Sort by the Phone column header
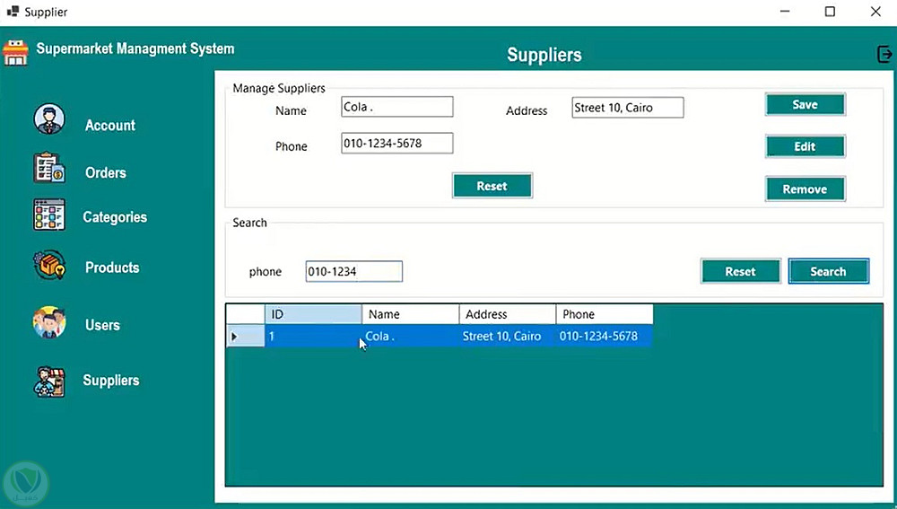897x509 pixels. 604,314
